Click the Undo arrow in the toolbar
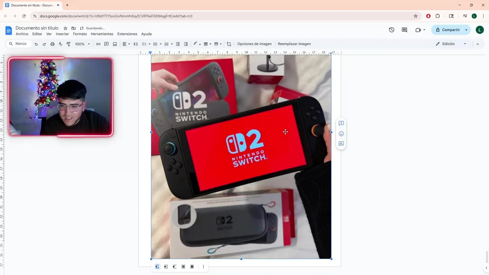This screenshot has width=489, height=275. [36, 44]
